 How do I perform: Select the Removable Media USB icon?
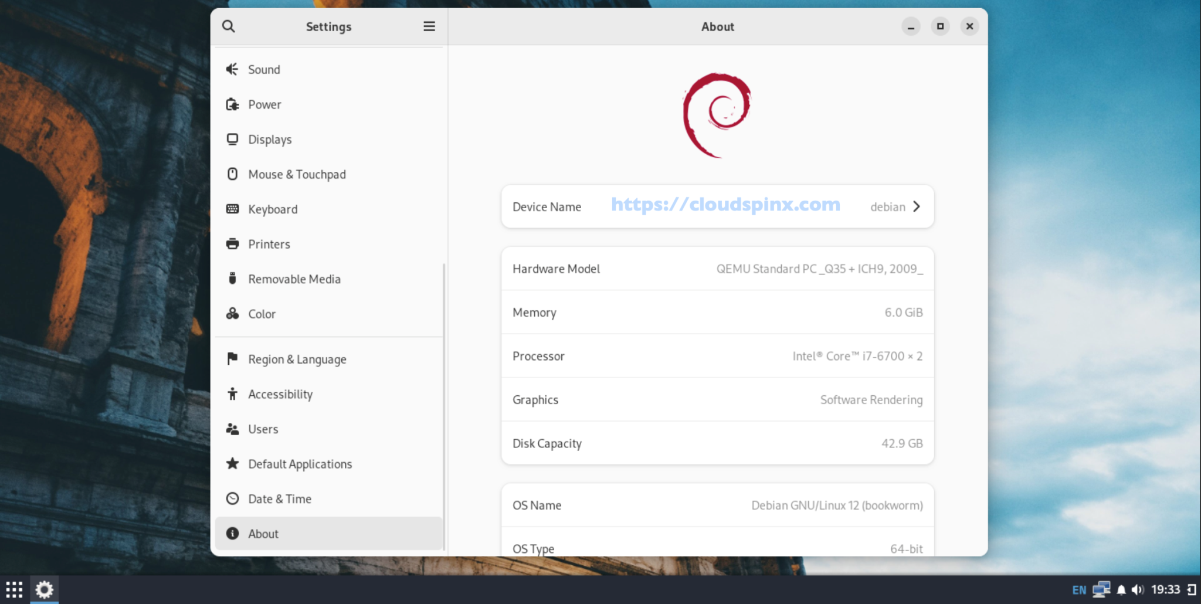click(233, 279)
